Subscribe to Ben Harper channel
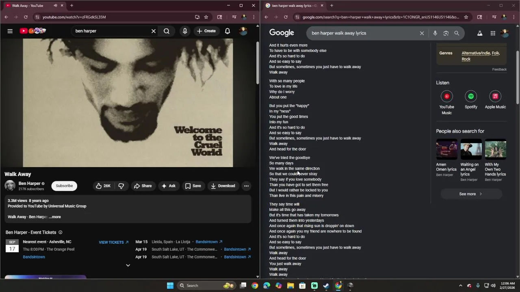Screen dimensions: 520x292 tap(64, 186)
